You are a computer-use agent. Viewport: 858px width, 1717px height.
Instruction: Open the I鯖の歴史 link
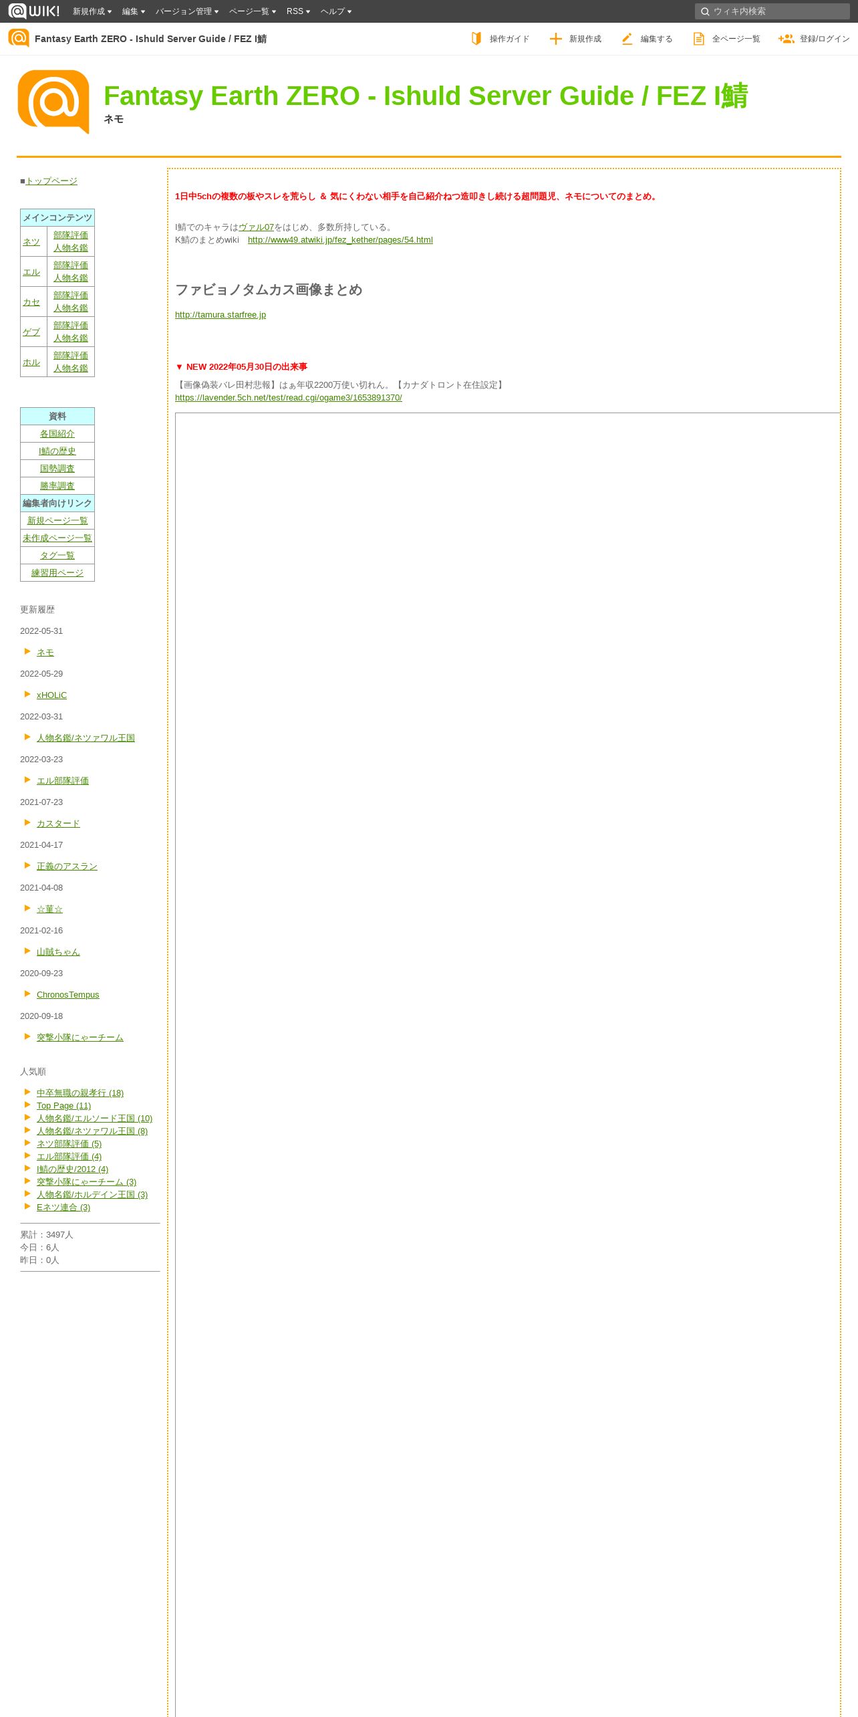57,451
